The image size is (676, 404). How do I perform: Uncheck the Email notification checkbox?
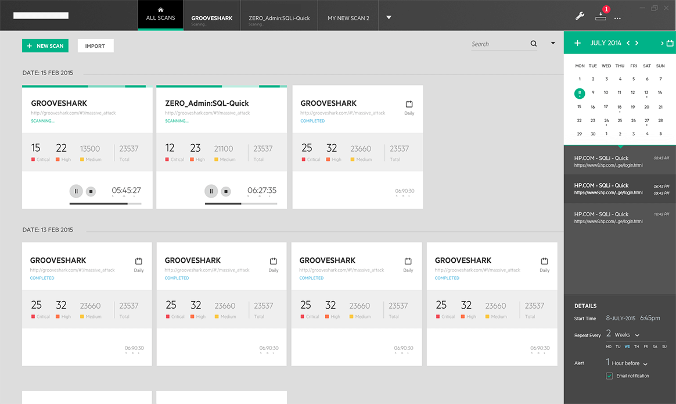pos(610,376)
